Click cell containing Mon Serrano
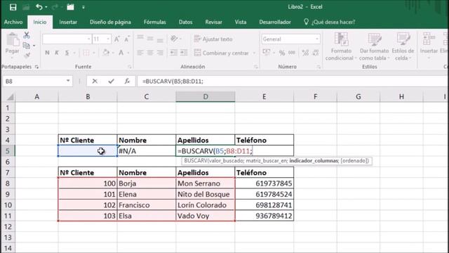Viewport: 449px width, 253px height. tap(206, 183)
